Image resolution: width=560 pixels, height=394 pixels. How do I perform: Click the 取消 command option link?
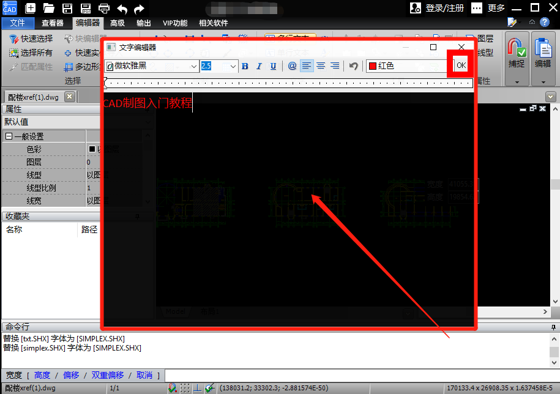144,376
